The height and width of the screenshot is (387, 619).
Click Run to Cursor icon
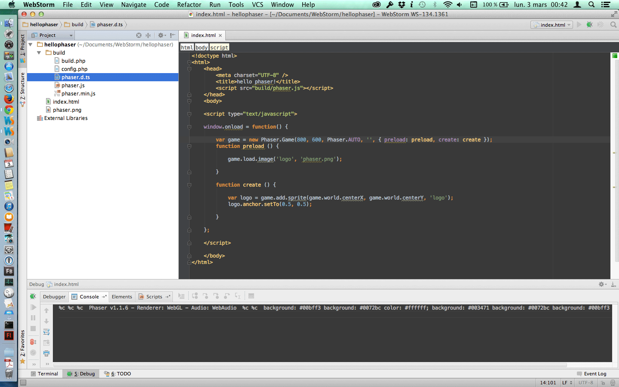click(x=238, y=296)
